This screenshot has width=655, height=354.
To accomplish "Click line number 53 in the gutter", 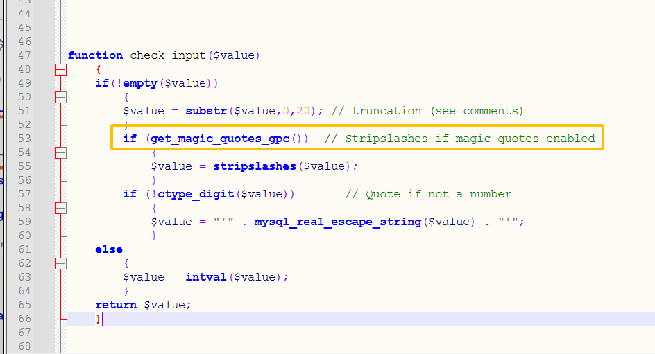I will click(x=25, y=139).
